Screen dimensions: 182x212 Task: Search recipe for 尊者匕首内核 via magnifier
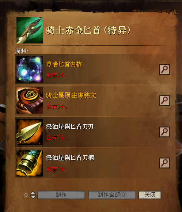point(164,69)
